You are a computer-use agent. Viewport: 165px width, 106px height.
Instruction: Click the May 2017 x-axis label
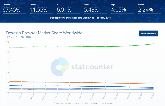point(44,97)
